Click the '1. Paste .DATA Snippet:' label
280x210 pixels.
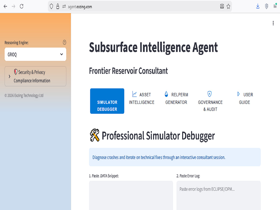click(x=104, y=176)
